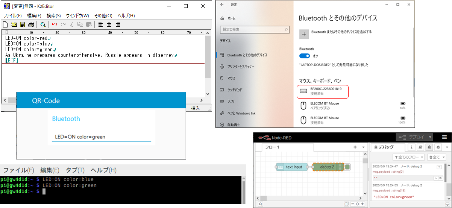The image size is (452, 208).
Task: Open the 全て clear-messages dropdown in debug panel
Action: [437, 157]
